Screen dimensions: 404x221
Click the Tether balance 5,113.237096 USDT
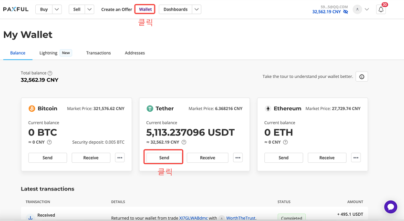point(190,132)
